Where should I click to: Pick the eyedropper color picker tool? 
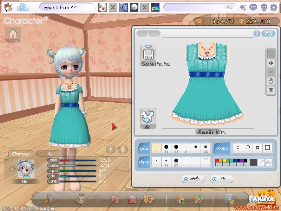point(261,162)
